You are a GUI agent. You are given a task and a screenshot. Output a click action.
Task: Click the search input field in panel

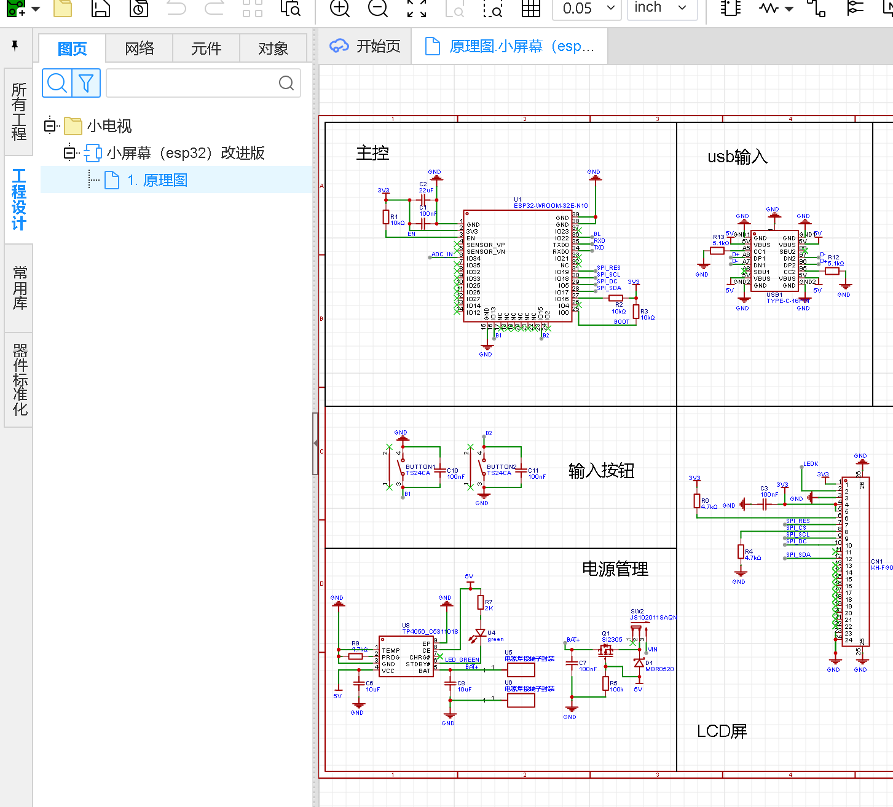[x=193, y=83]
